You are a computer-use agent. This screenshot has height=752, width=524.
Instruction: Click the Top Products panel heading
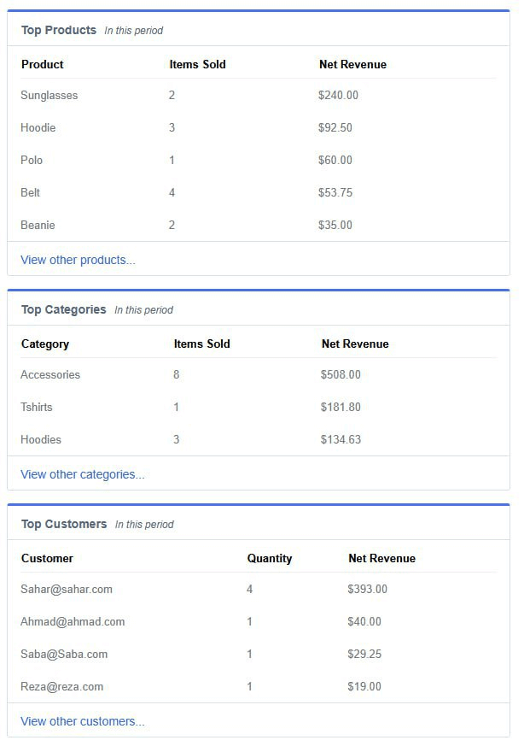pos(59,30)
